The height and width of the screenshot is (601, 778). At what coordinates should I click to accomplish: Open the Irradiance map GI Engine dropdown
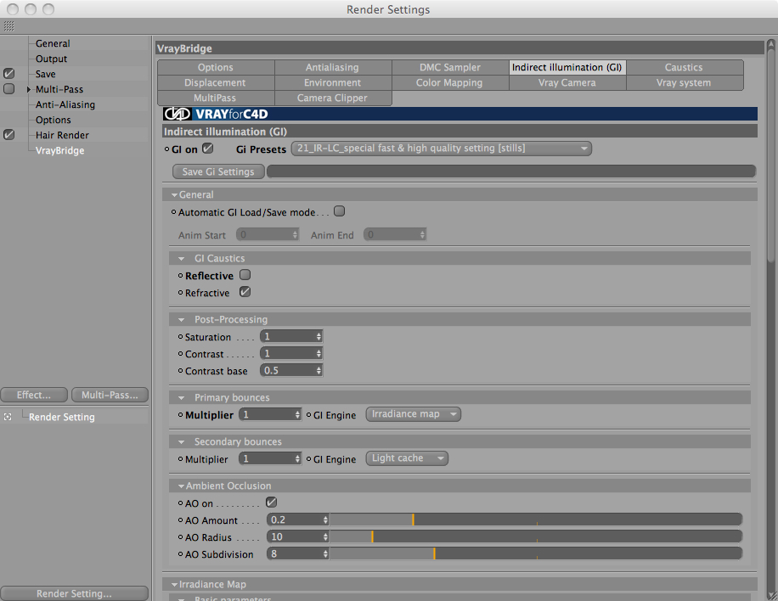pos(414,414)
